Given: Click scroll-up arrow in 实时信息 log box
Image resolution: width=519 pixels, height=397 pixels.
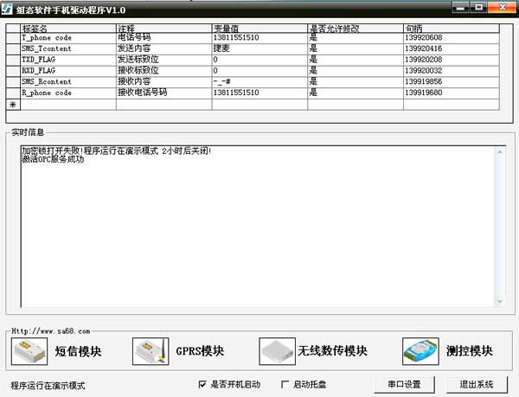Looking at the screenshot, I should click(x=498, y=151).
